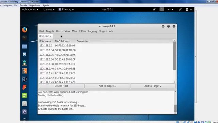Click the pen icon in top bar
Image resolution: width=218 pixels, height=123 pixels.
[x=180, y=10]
